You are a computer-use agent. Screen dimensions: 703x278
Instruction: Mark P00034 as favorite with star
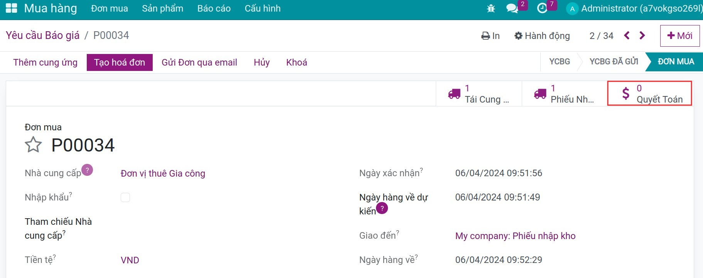(x=33, y=145)
